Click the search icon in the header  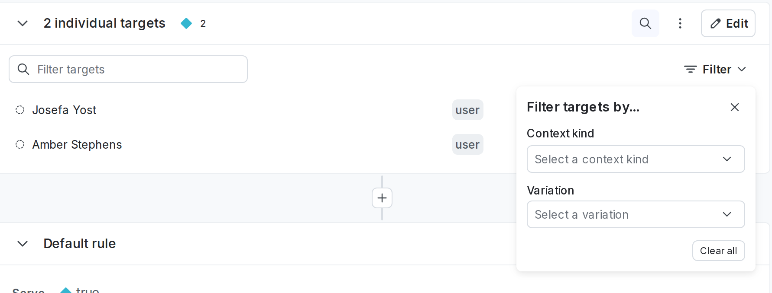pyautogui.click(x=645, y=23)
